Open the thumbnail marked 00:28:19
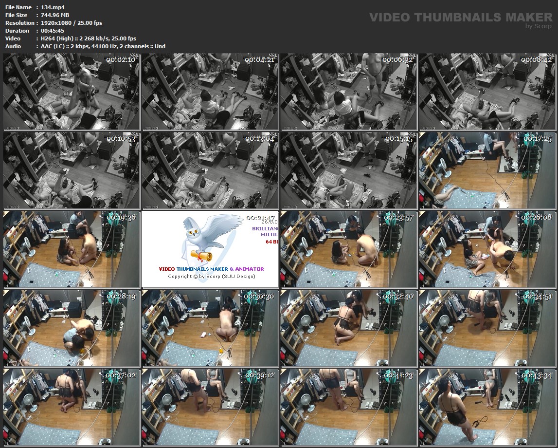The height and width of the screenshot is (448, 558). click(x=72, y=328)
